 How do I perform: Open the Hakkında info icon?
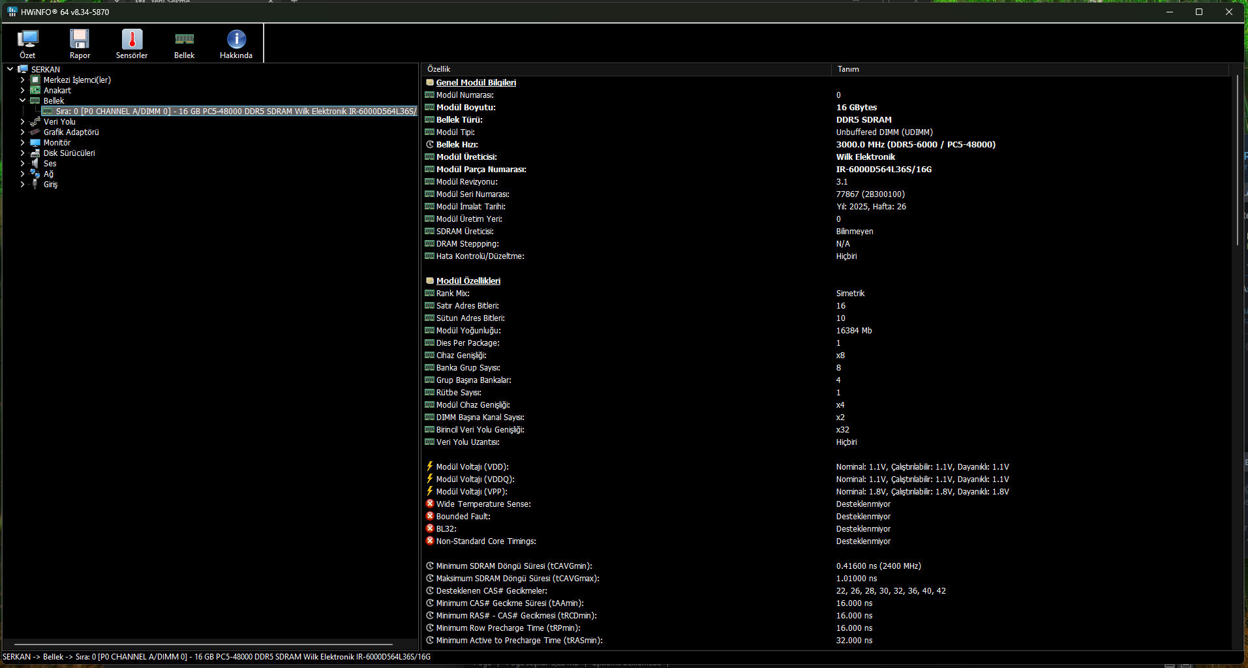pyautogui.click(x=236, y=39)
